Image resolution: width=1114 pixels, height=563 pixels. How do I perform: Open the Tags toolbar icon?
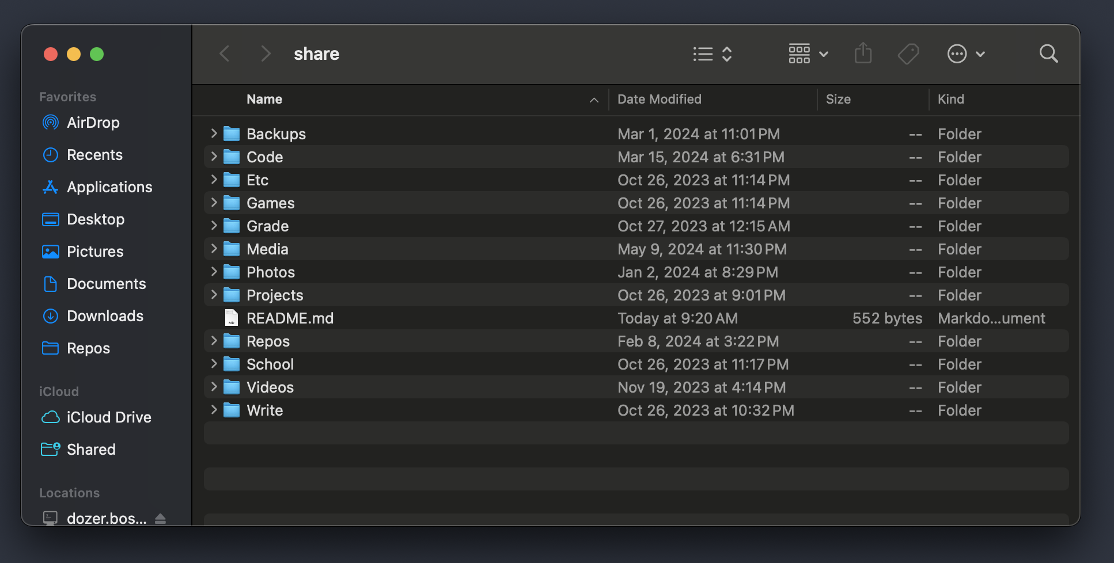[907, 54]
